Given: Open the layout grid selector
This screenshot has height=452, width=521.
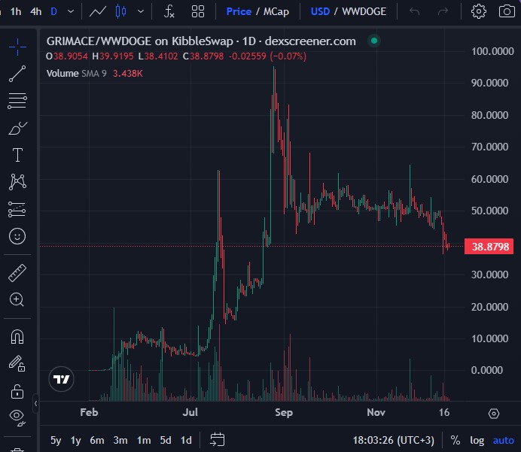Looking at the screenshot, I should (x=198, y=11).
